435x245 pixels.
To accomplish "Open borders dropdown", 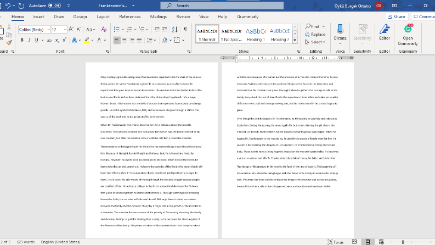I will [x=183, y=40].
